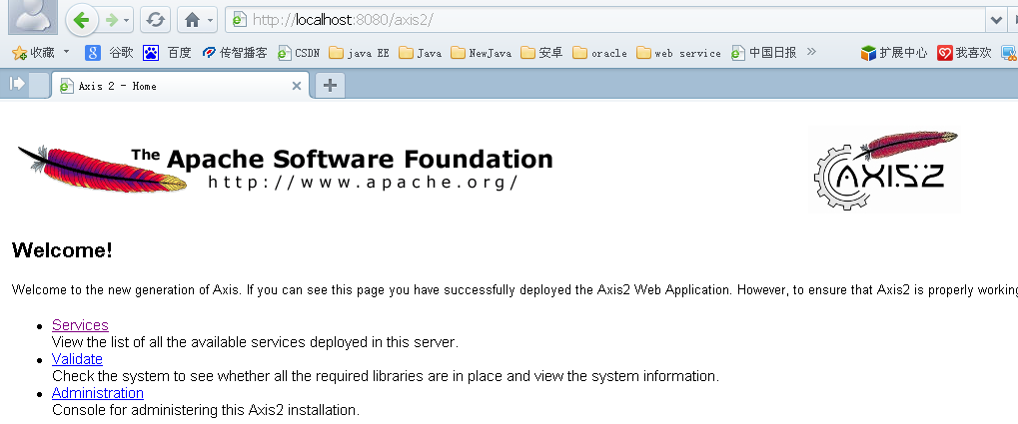Go back with the green back arrow
Screen dimensions: 1018x424
(x=82, y=20)
